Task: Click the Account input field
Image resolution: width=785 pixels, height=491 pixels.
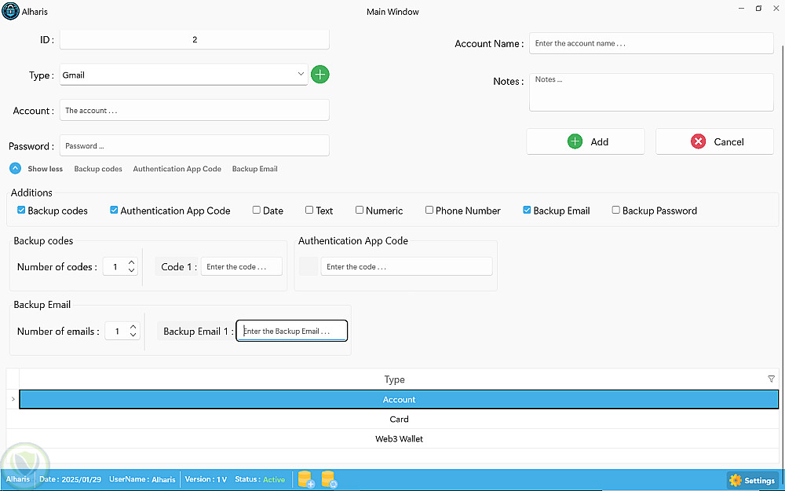Action: pos(194,110)
